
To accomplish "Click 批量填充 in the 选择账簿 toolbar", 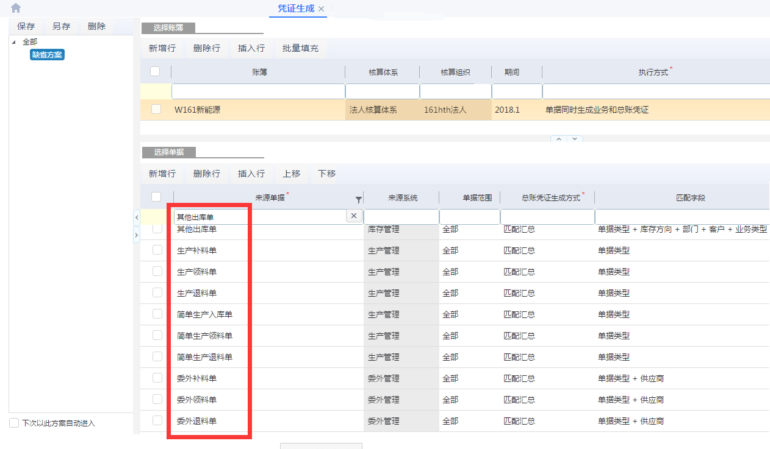I will click(x=300, y=48).
